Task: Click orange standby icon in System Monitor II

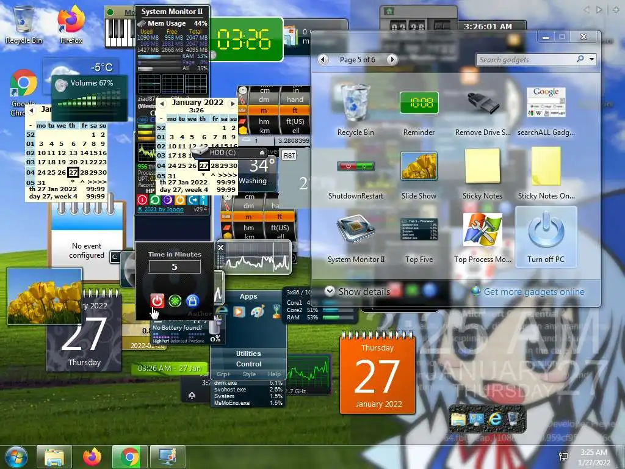Action: click(x=180, y=200)
